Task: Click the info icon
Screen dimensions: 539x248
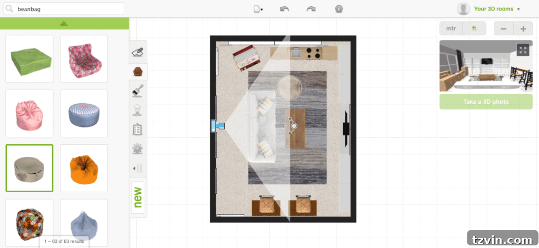Action: coord(339,9)
